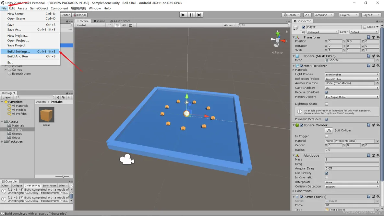
Task: Choose Save As menu entry
Action: [x=30, y=30]
